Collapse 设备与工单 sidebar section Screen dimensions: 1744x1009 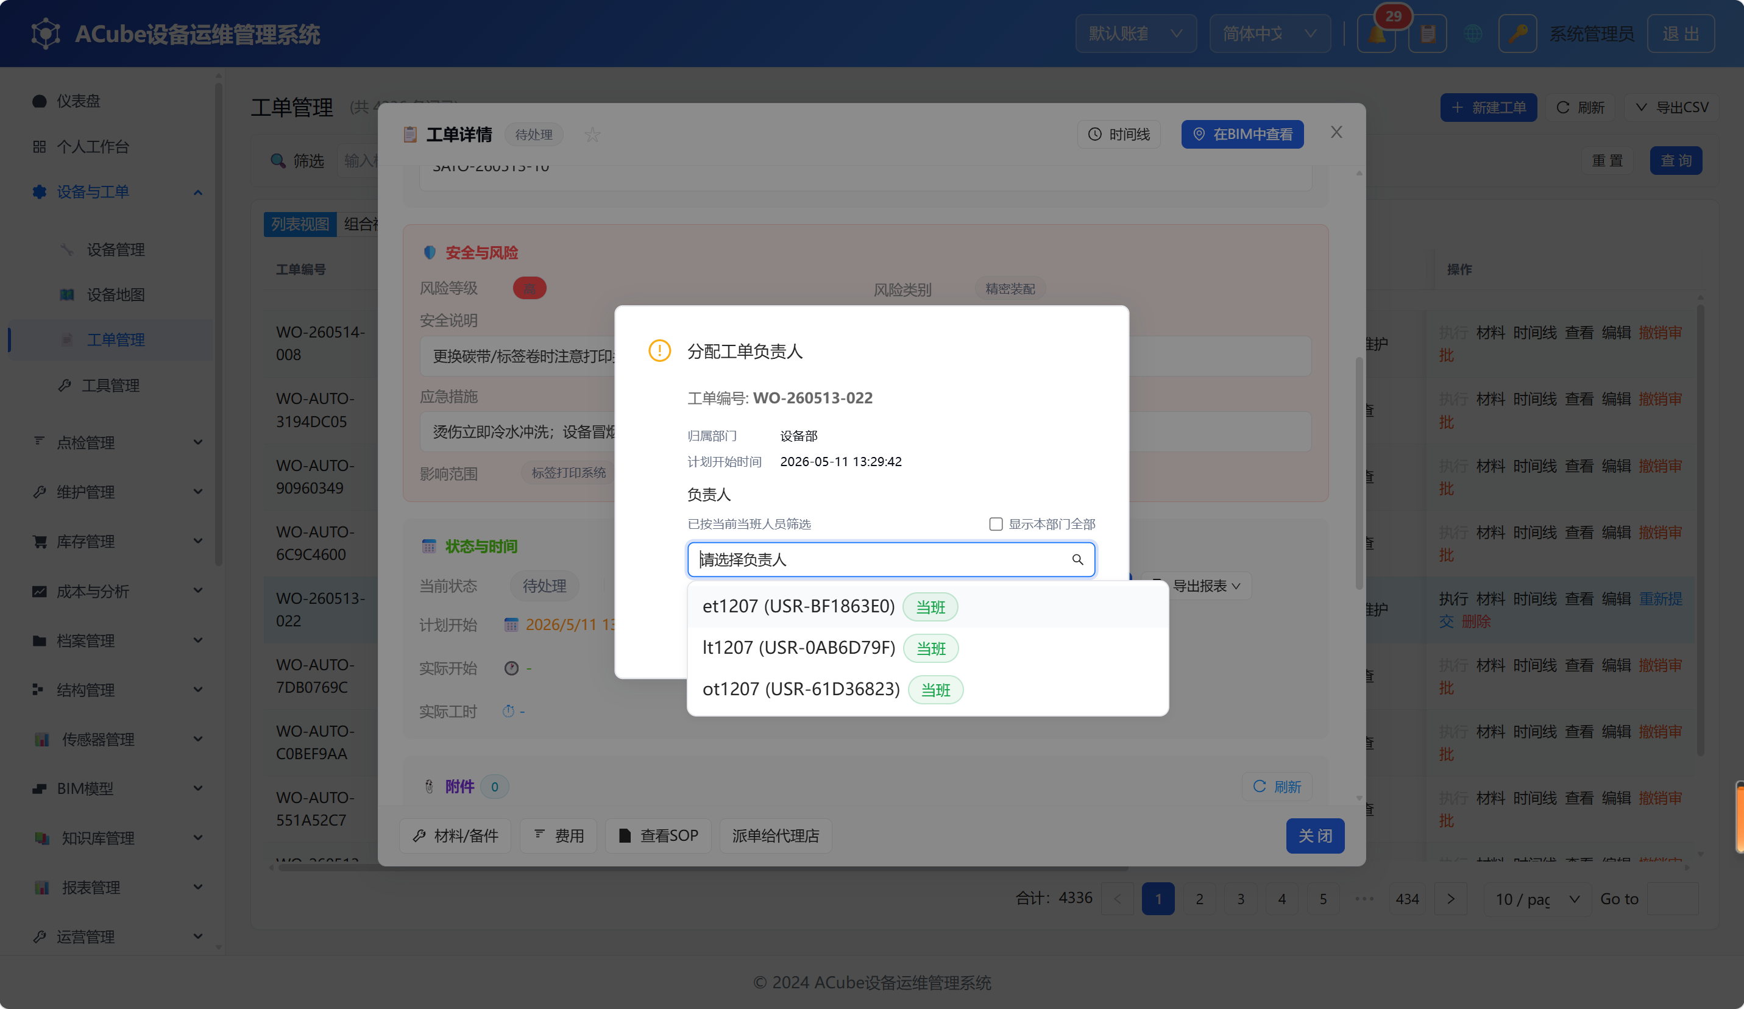coord(118,192)
